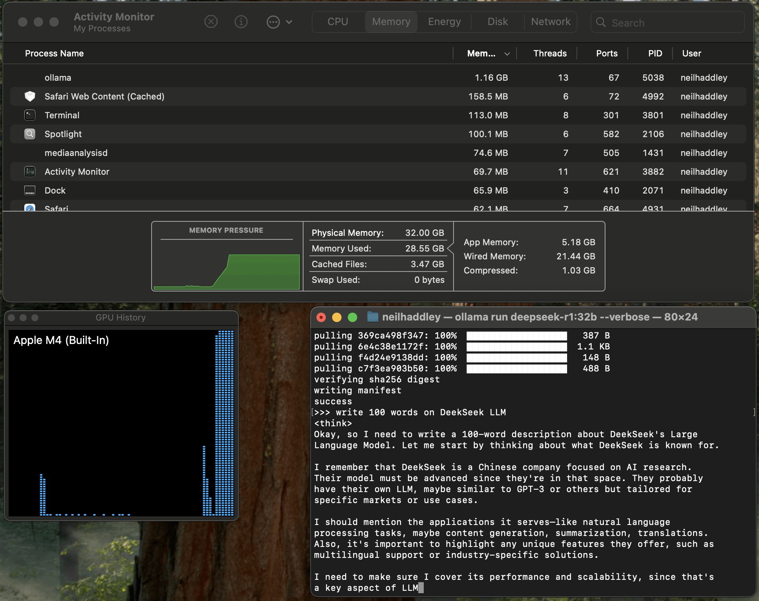Sort by Process Name column header
Screen dimensions: 759x601
54,53
